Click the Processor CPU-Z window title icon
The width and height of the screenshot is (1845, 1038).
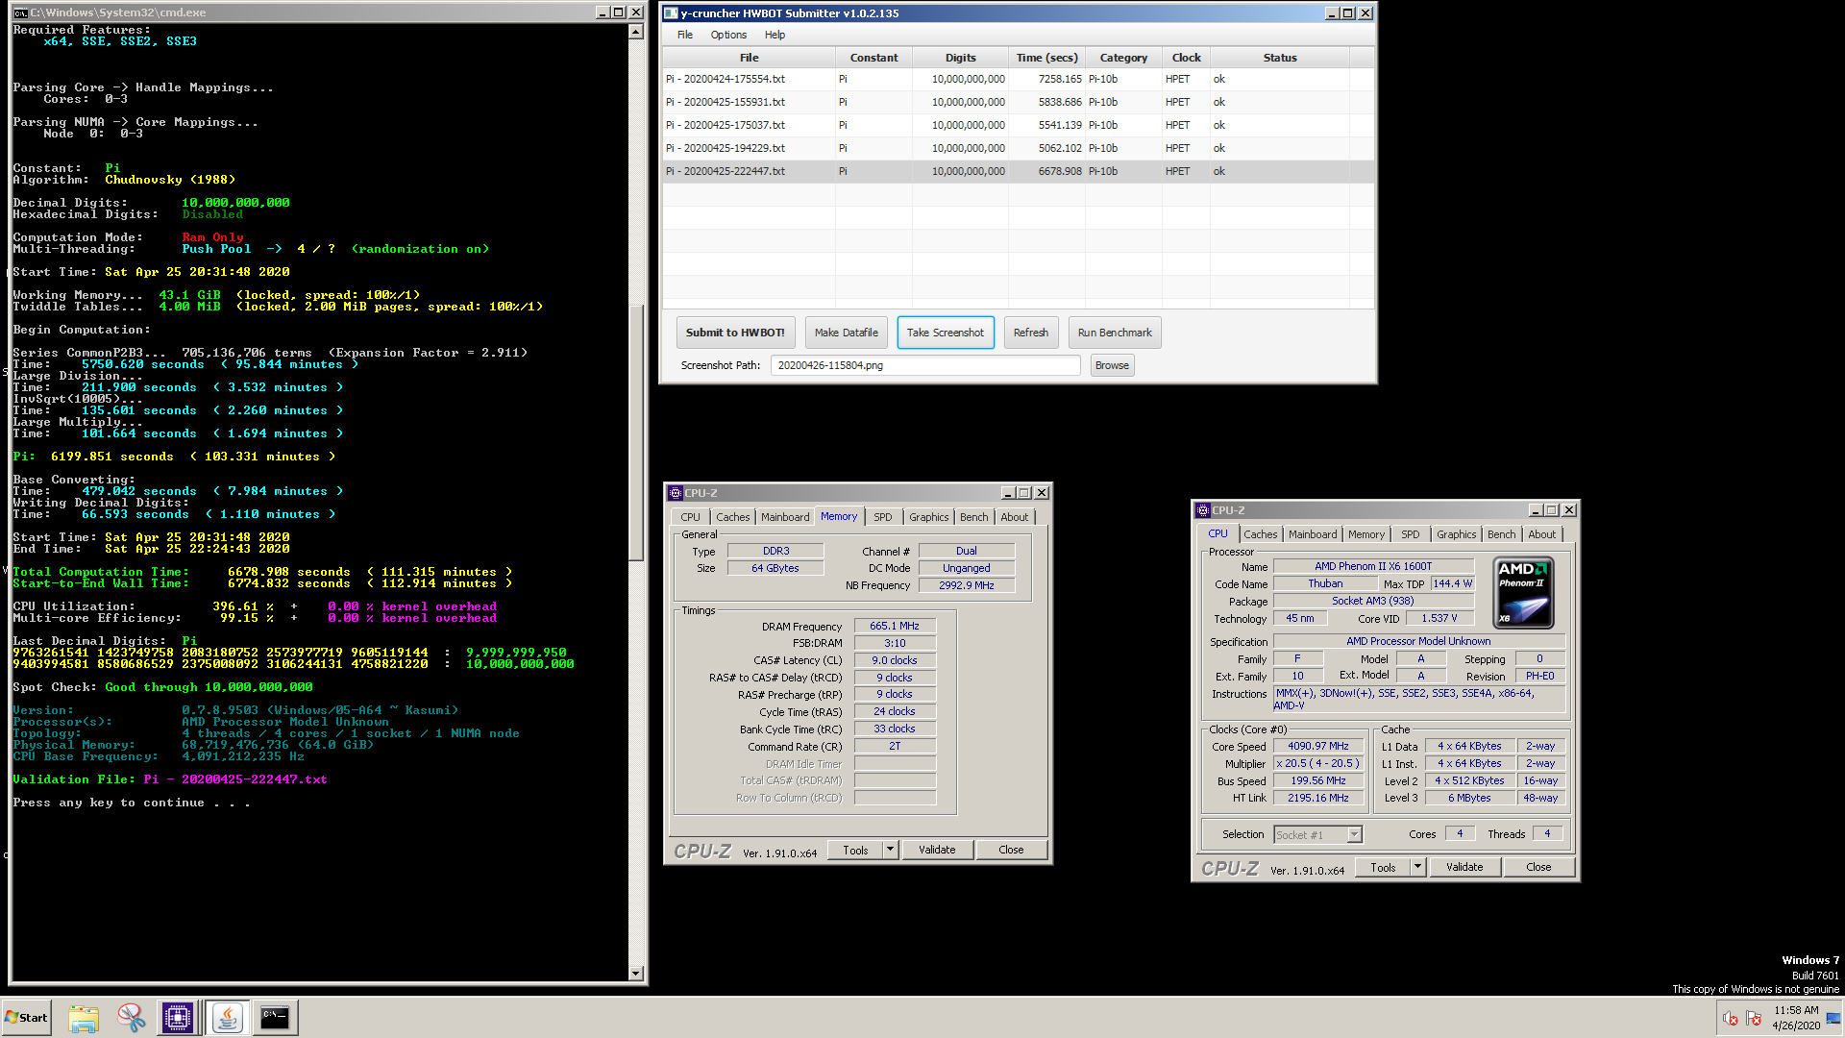[1203, 510]
